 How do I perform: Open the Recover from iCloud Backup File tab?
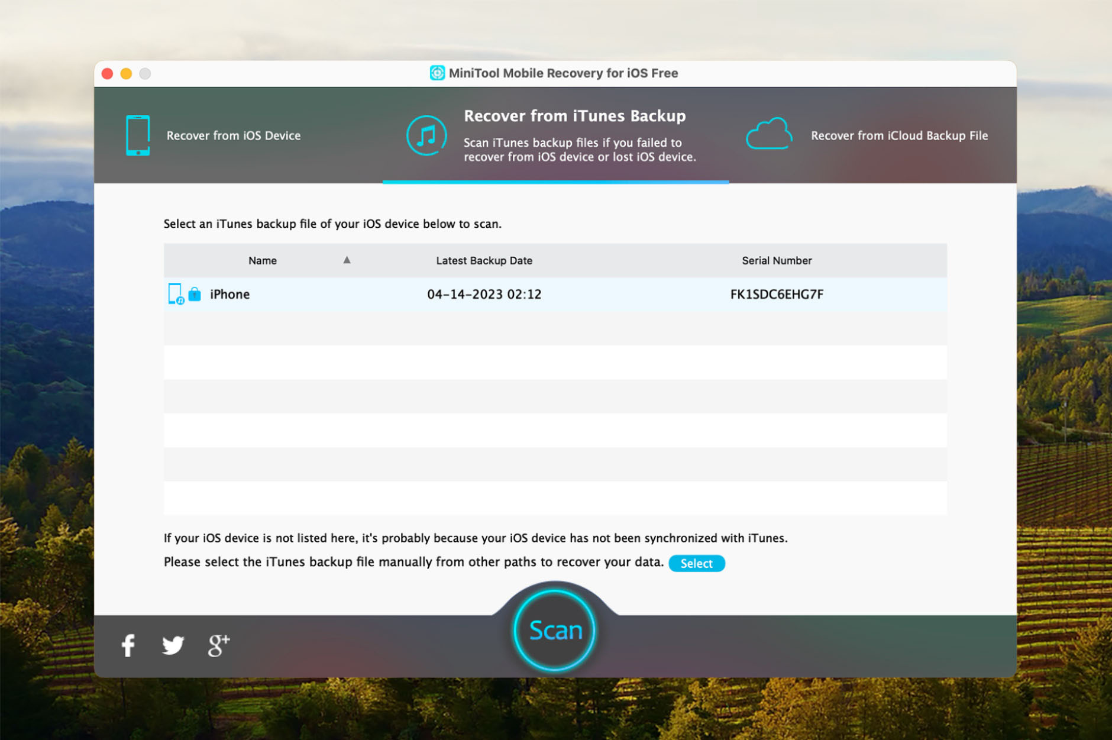click(x=899, y=135)
